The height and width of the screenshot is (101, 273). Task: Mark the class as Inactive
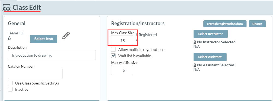coord(10,89)
